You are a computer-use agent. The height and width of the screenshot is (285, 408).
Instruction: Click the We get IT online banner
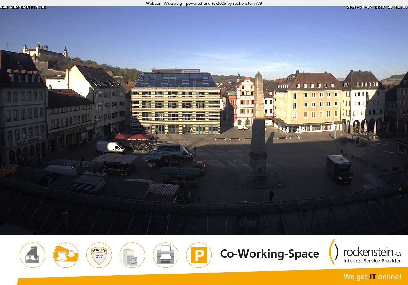[x=373, y=277]
